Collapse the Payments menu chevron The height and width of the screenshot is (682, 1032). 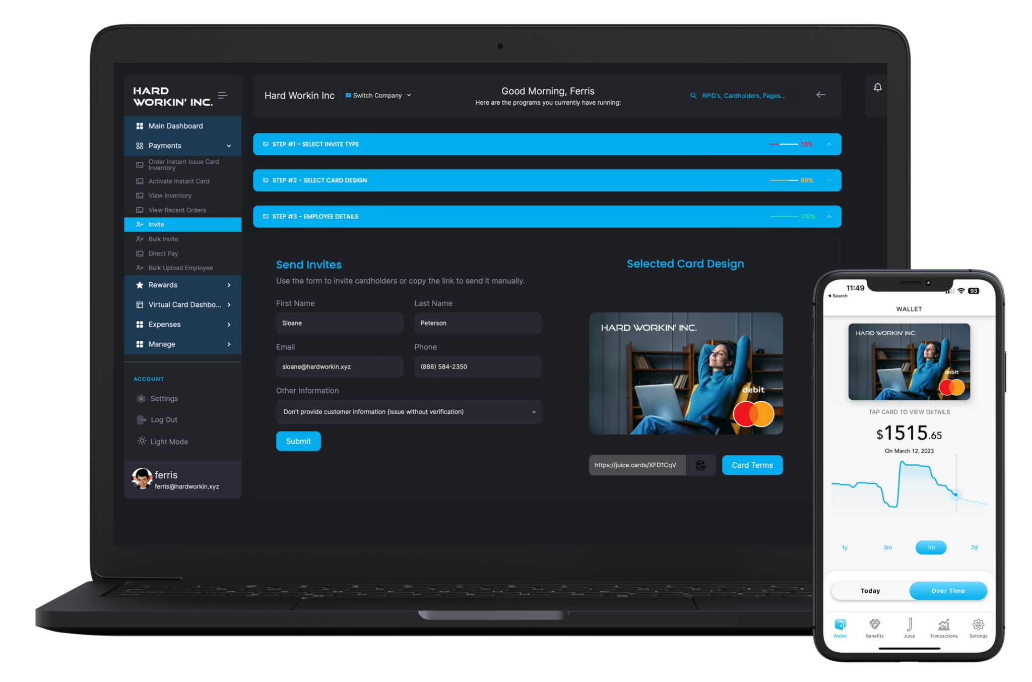[x=229, y=146]
